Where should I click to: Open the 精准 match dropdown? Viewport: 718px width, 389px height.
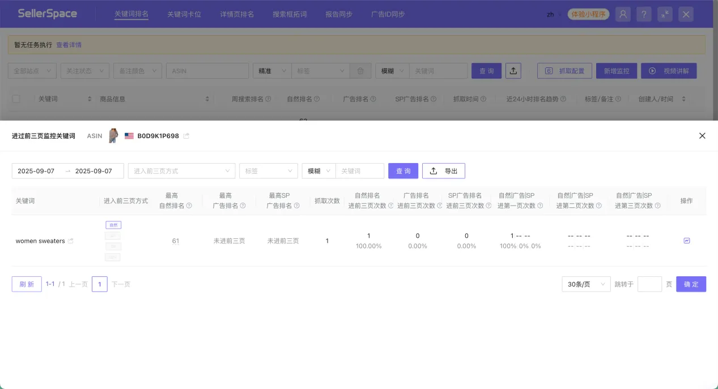(272, 71)
